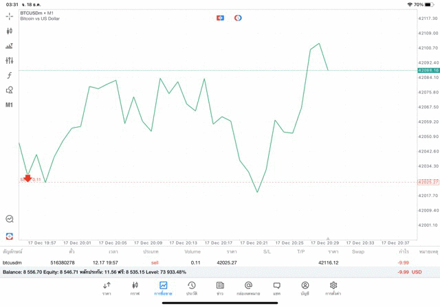
Task: Open the News (ข่าว) tab icon
Action: coord(219,288)
